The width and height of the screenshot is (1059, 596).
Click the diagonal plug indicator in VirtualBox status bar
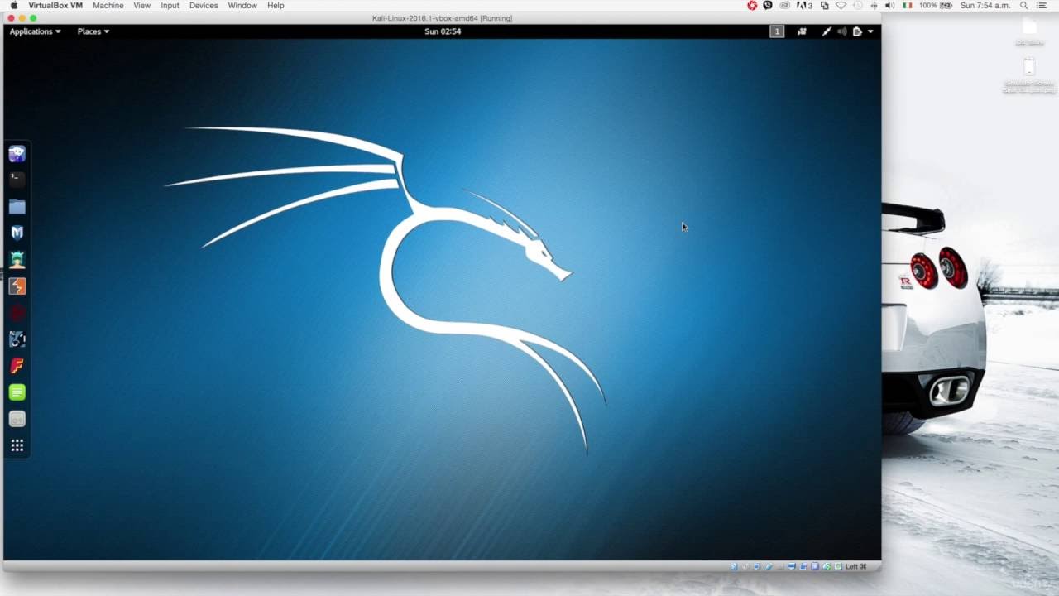[x=768, y=566]
